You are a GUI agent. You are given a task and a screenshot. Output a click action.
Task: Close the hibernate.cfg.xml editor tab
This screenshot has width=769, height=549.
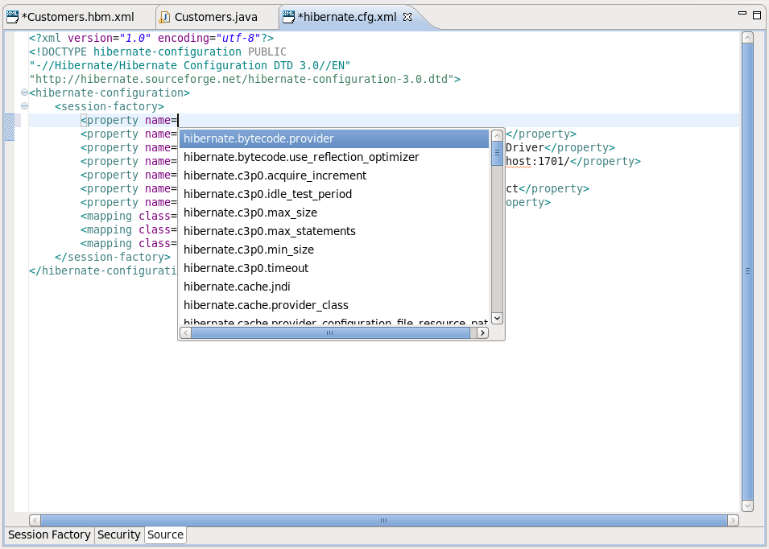407,17
